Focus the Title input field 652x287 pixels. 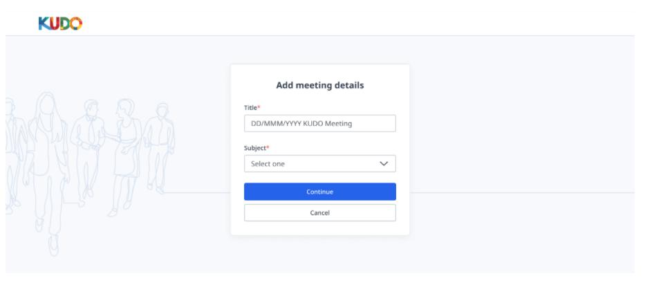point(319,124)
